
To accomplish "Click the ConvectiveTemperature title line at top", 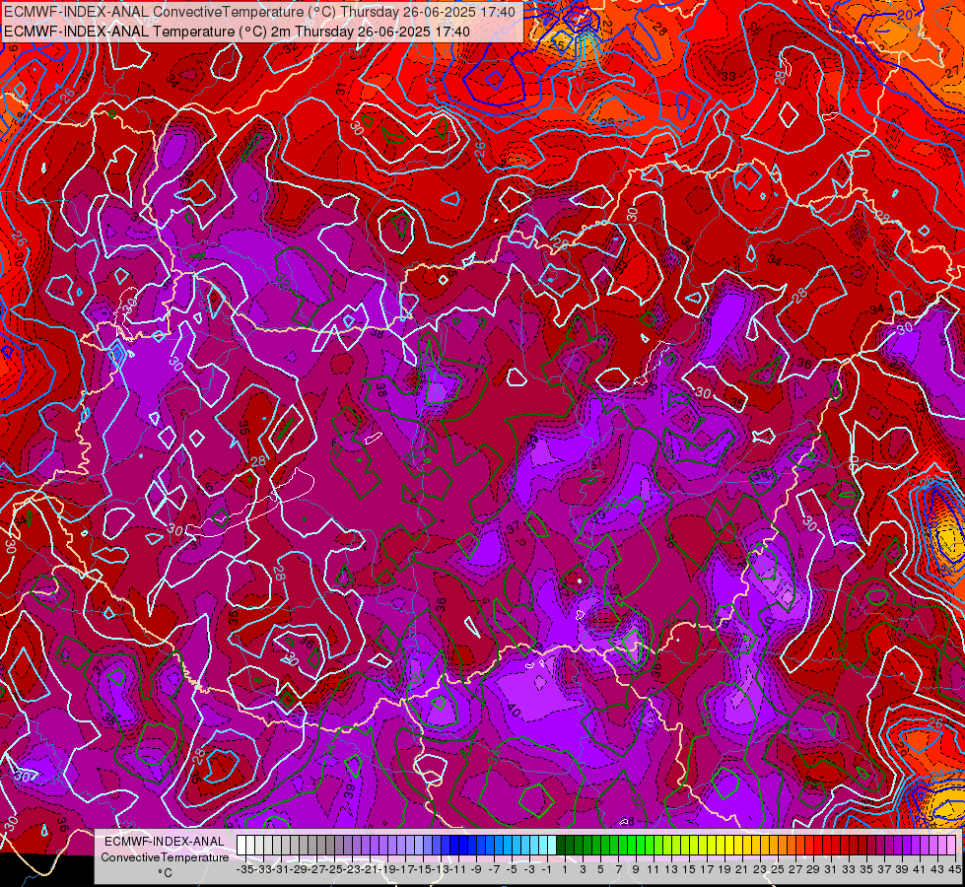I will coord(259,11).
